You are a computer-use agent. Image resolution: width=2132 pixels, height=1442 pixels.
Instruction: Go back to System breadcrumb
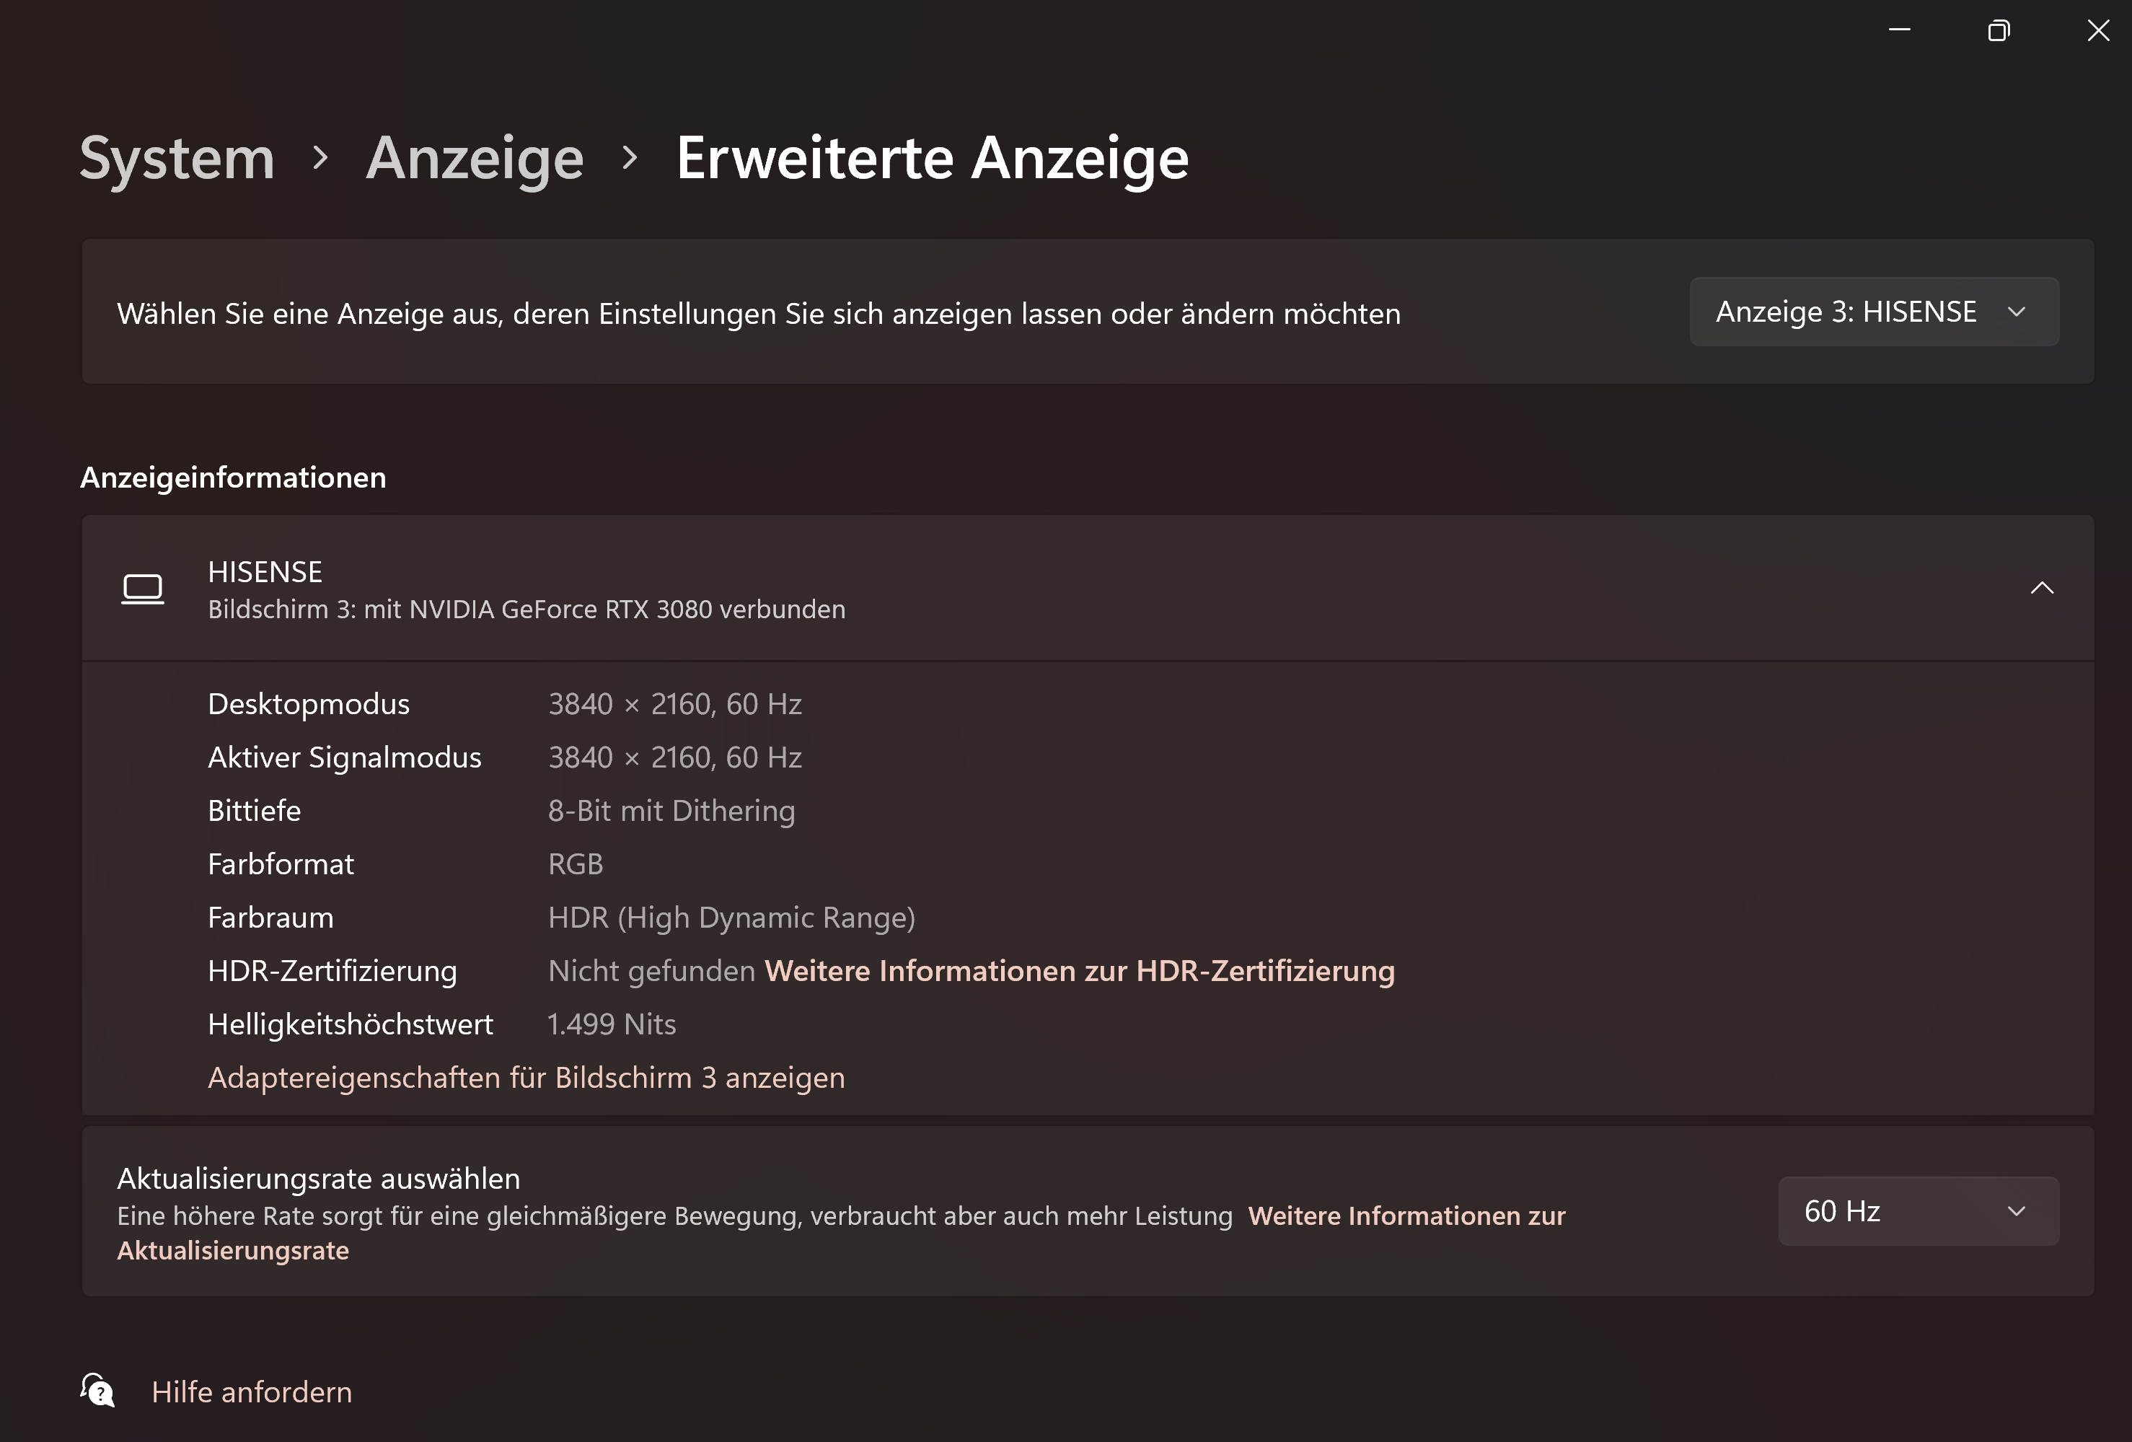click(177, 158)
